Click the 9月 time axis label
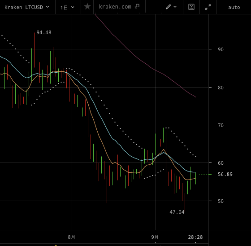The height and width of the screenshot is (246, 251). pos(155,237)
